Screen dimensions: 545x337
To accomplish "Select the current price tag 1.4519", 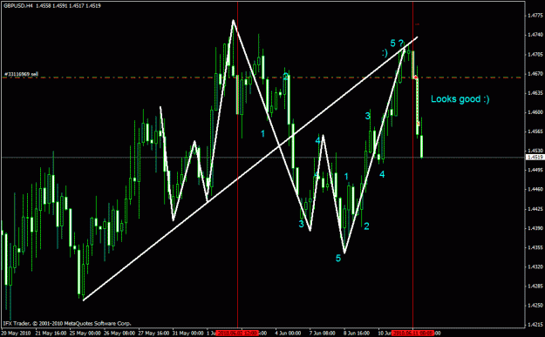I will click(x=535, y=158).
